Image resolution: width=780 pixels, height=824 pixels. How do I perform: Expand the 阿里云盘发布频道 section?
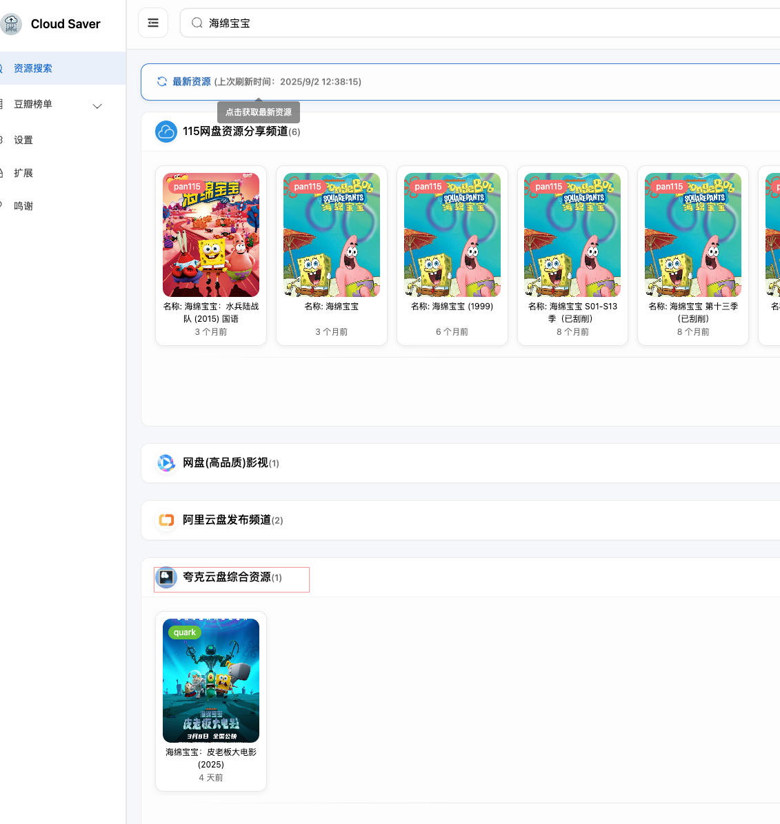460,520
